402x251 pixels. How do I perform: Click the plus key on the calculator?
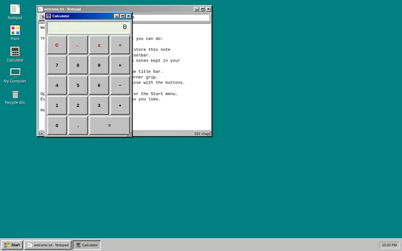120,105
